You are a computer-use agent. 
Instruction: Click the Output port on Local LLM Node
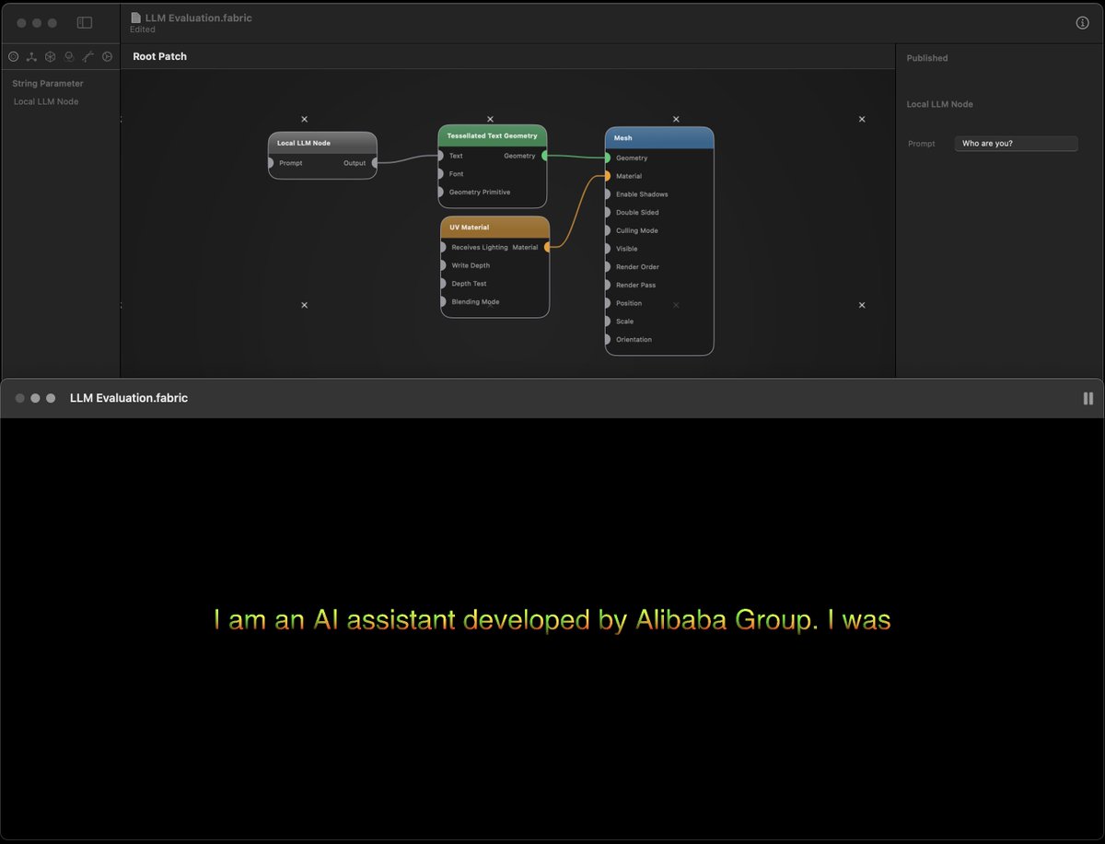(375, 163)
